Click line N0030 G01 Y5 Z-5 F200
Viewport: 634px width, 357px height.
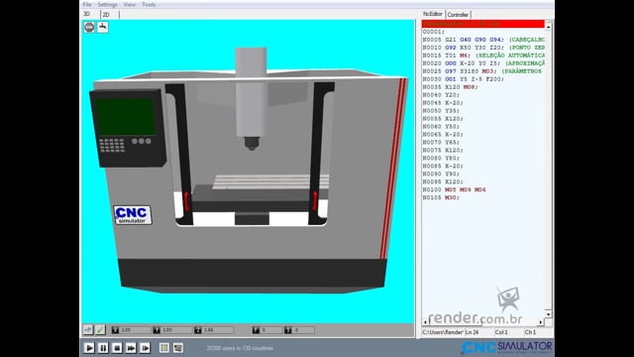tap(464, 79)
